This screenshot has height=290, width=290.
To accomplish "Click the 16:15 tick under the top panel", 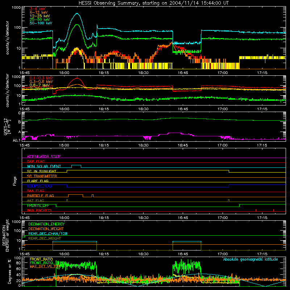I will 104,73.
